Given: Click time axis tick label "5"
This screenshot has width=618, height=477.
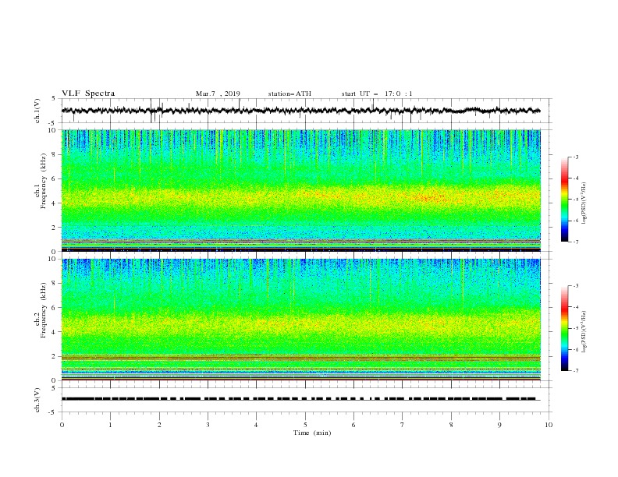Looking at the screenshot, I should (x=305, y=425).
